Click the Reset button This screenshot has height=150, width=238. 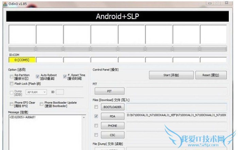click(x=211, y=75)
